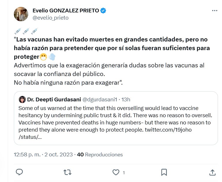This screenshot has width=222, height=182.
Task: Reply to Evelio's tweet
Action: [19, 172]
